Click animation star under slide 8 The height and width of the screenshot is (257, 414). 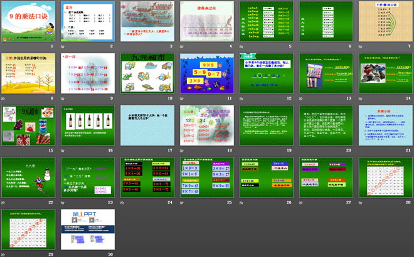pos(3,98)
